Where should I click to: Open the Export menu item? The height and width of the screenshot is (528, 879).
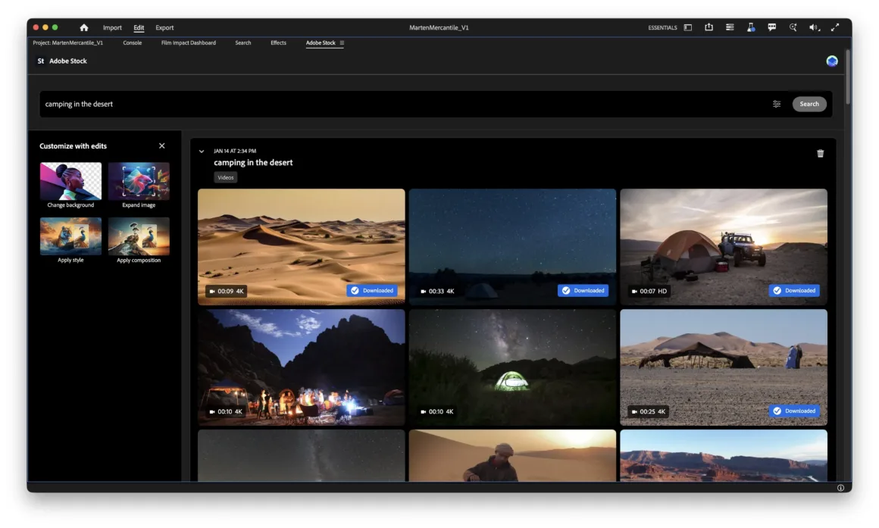[x=164, y=27]
